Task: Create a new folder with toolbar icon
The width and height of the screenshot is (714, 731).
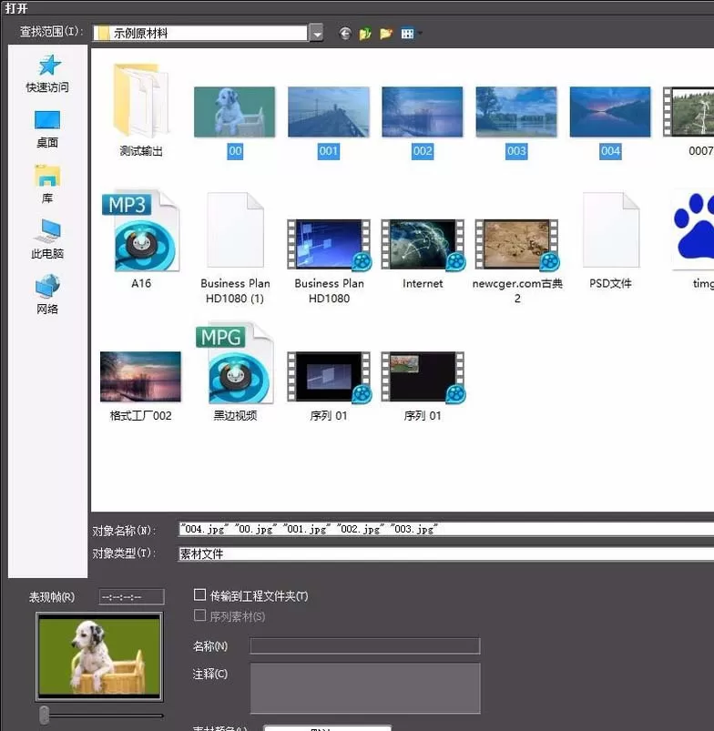Action: tap(386, 34)
